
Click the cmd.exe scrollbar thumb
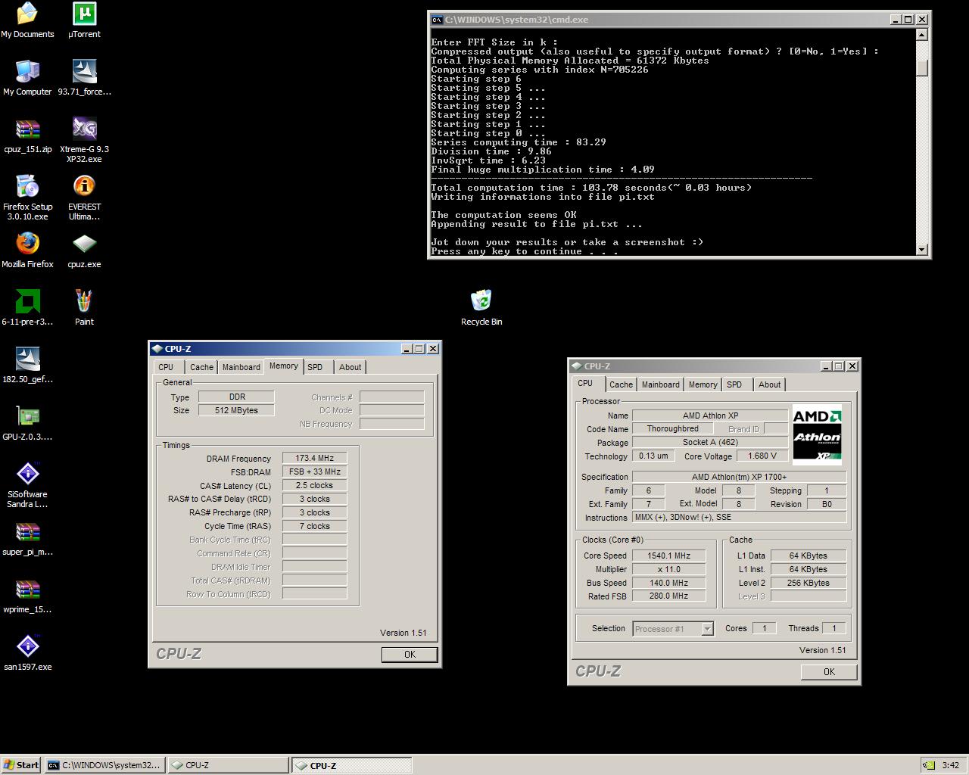tap(921, 67)
